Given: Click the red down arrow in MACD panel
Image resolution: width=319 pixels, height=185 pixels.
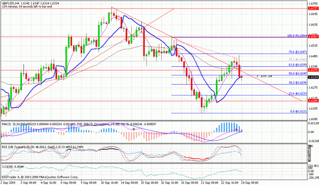Looking at the screenshot, I should (236, 129).
